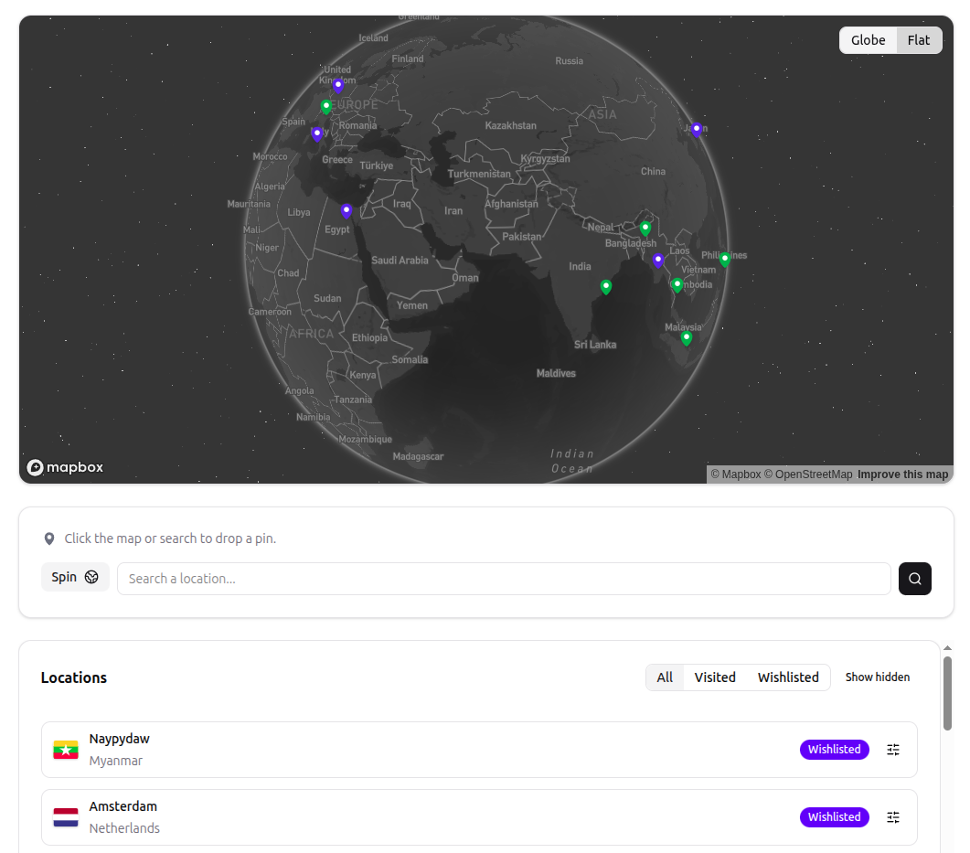Switch map view to Globe
970x853 pixels.
[x=867, y=39]
